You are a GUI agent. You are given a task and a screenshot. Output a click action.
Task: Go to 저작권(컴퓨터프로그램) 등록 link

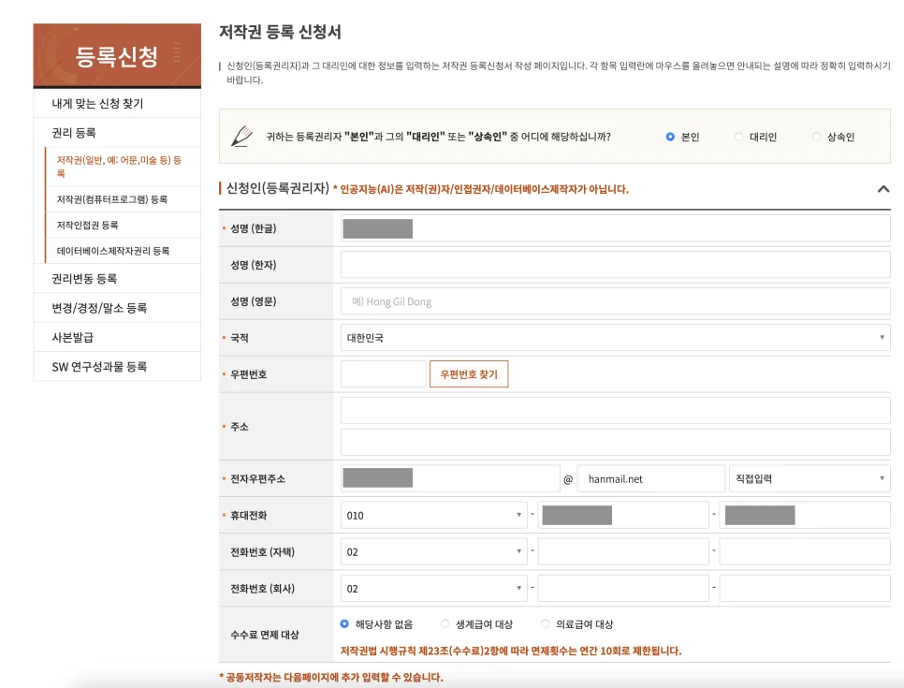112,199
